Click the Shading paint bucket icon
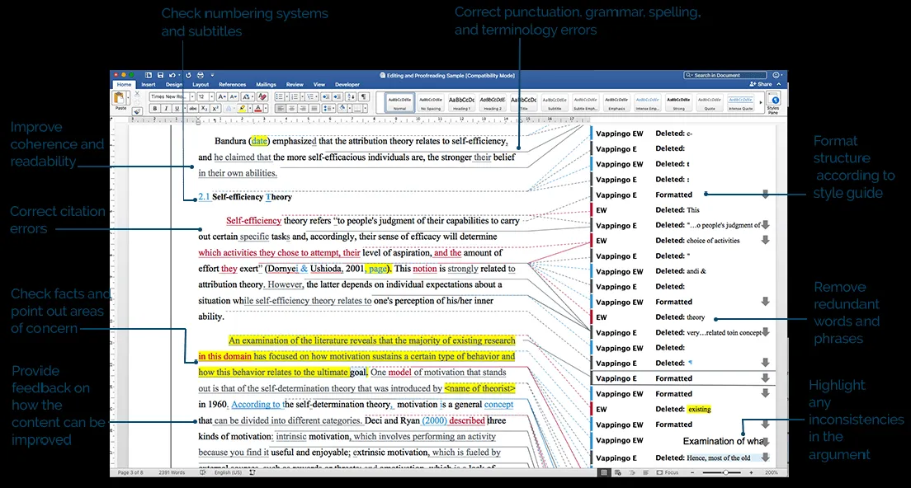This screenshot has width=911, height=488. 342,108
